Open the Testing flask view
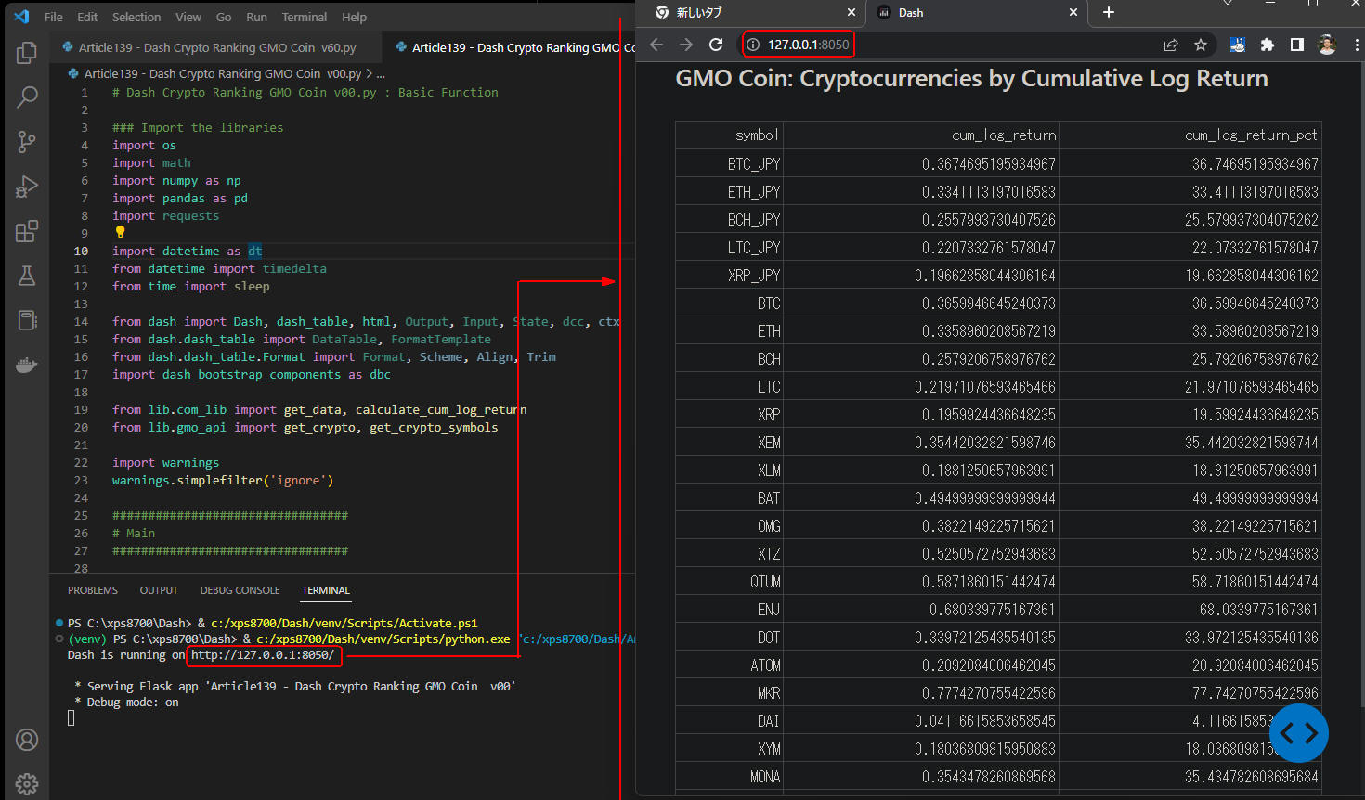This screenshot has width=1365, height=800. (x=27, y=275)
